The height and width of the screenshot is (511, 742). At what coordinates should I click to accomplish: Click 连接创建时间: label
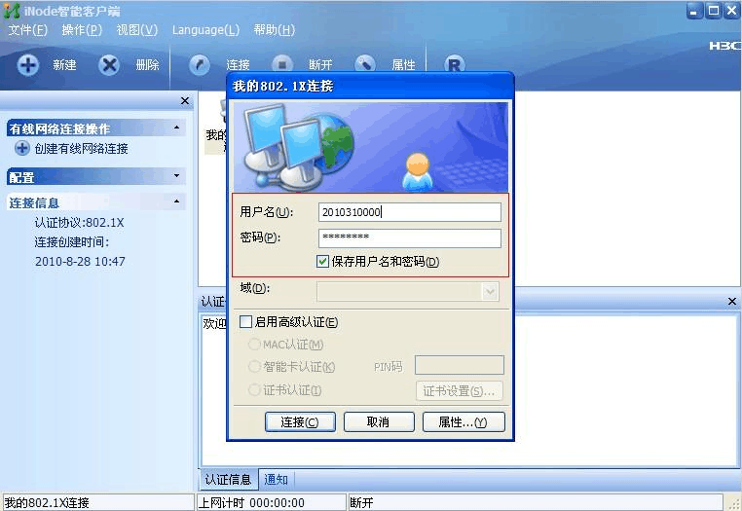[71, 241]
